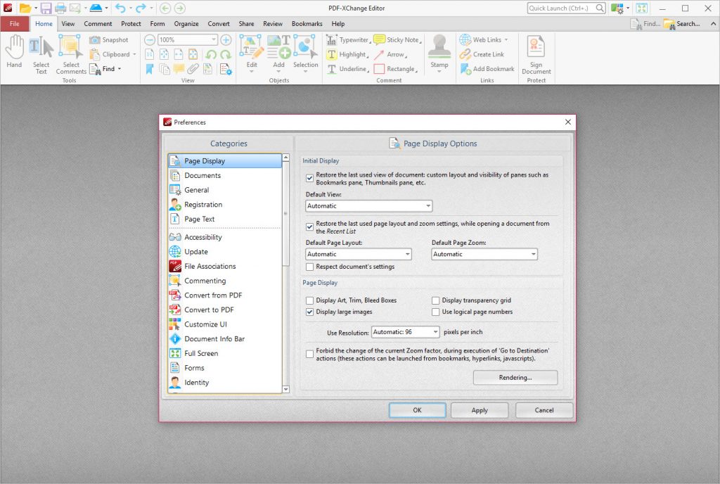720x484 pixels.
Task: Zoom in with the plus button
Action: click(226, 40)
